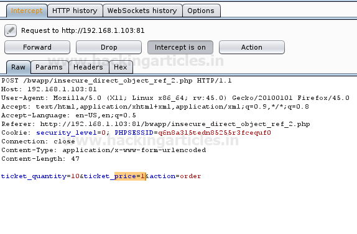Click the order value in request body

point(190,176)
